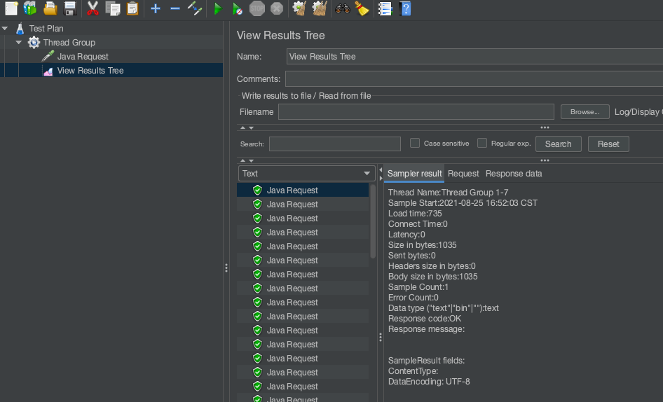
Task: Click the New test plan icon
Action: 11,8
